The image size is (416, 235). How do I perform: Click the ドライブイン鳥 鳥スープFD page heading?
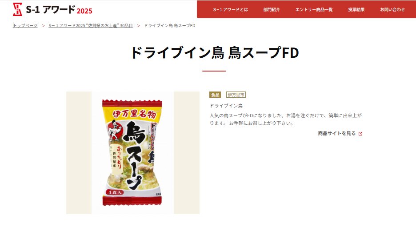click(x=214, y=52)
